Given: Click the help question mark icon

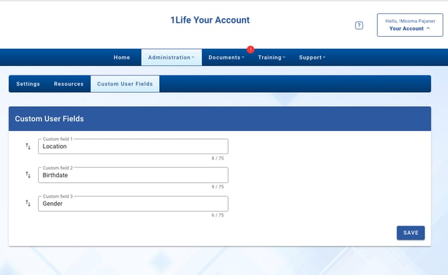Looking at the screenshot, I should coord(359,25).
